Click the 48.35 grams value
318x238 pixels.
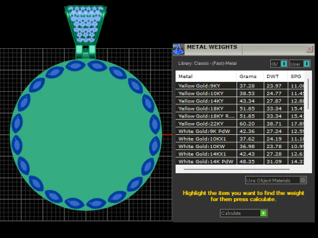pos(247,161)
